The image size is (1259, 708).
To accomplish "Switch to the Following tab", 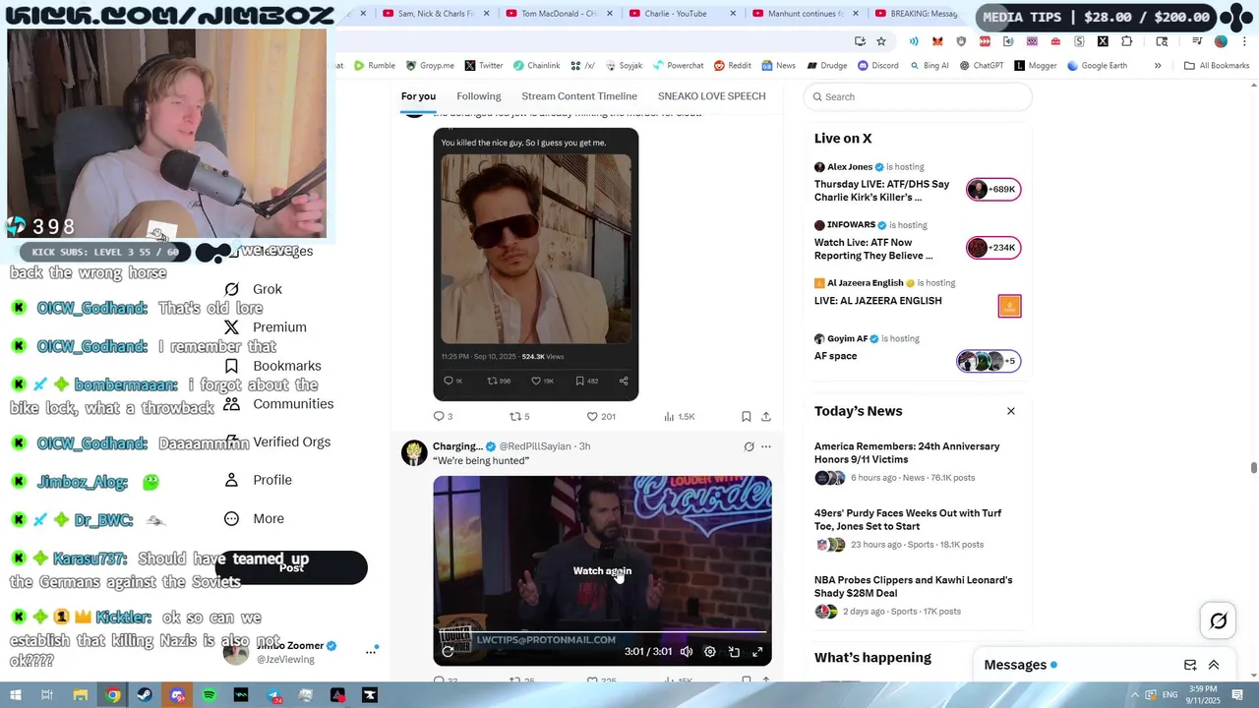I will click(x=479, y=96).
